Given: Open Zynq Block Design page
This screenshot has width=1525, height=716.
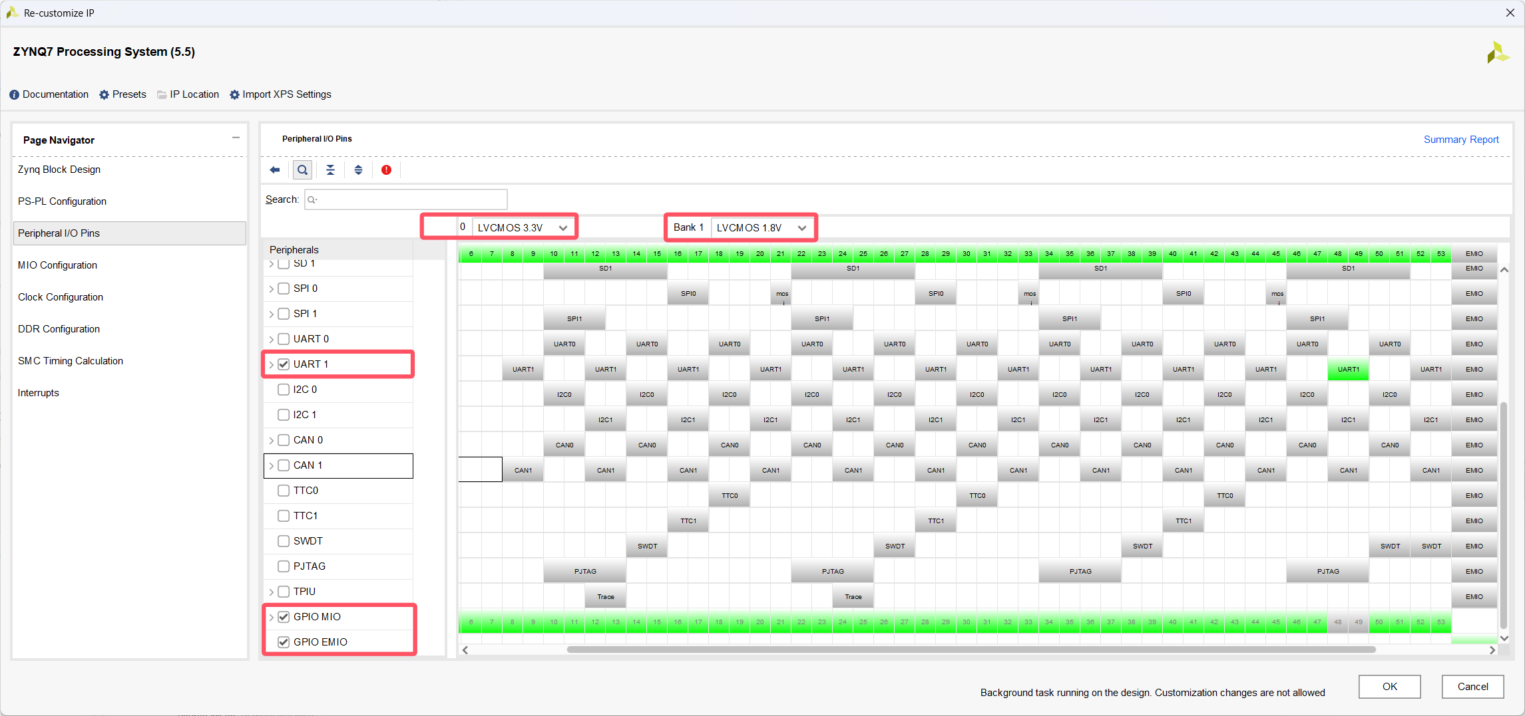Looking at the screenshot, I should point(130,170).
